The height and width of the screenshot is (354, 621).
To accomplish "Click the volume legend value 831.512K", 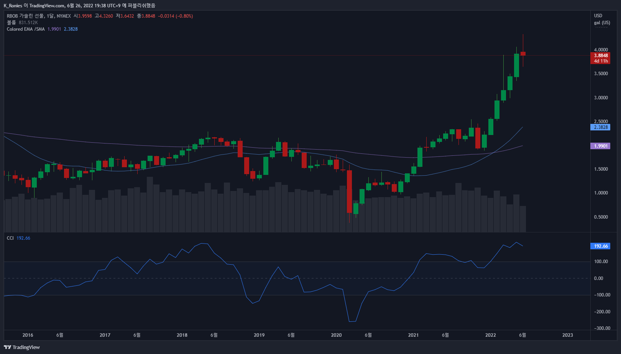I will [x=28, y=23].
